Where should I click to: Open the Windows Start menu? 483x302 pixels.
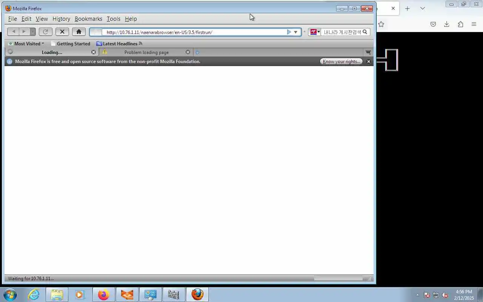(10, 294)
